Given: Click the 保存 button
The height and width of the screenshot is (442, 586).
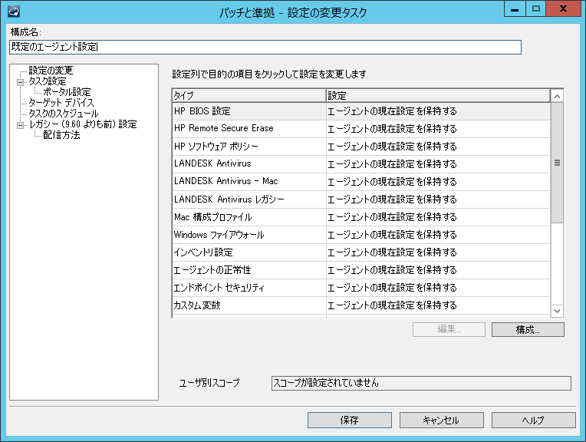Looking at the screenshot, I should [x=350, y=421].
